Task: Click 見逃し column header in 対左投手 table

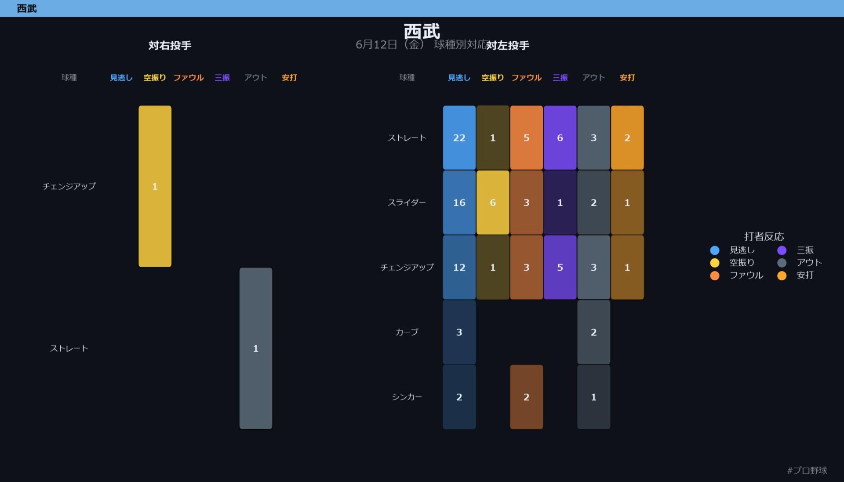Action: 459,77
